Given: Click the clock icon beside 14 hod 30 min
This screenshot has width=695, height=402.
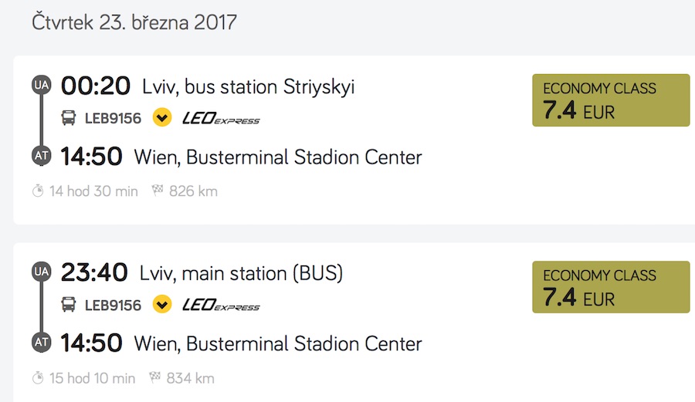Looking at the screenshot, I should 38,191.
